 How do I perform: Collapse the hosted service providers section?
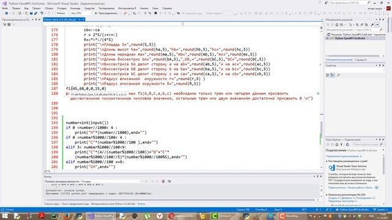coord(326,161)
